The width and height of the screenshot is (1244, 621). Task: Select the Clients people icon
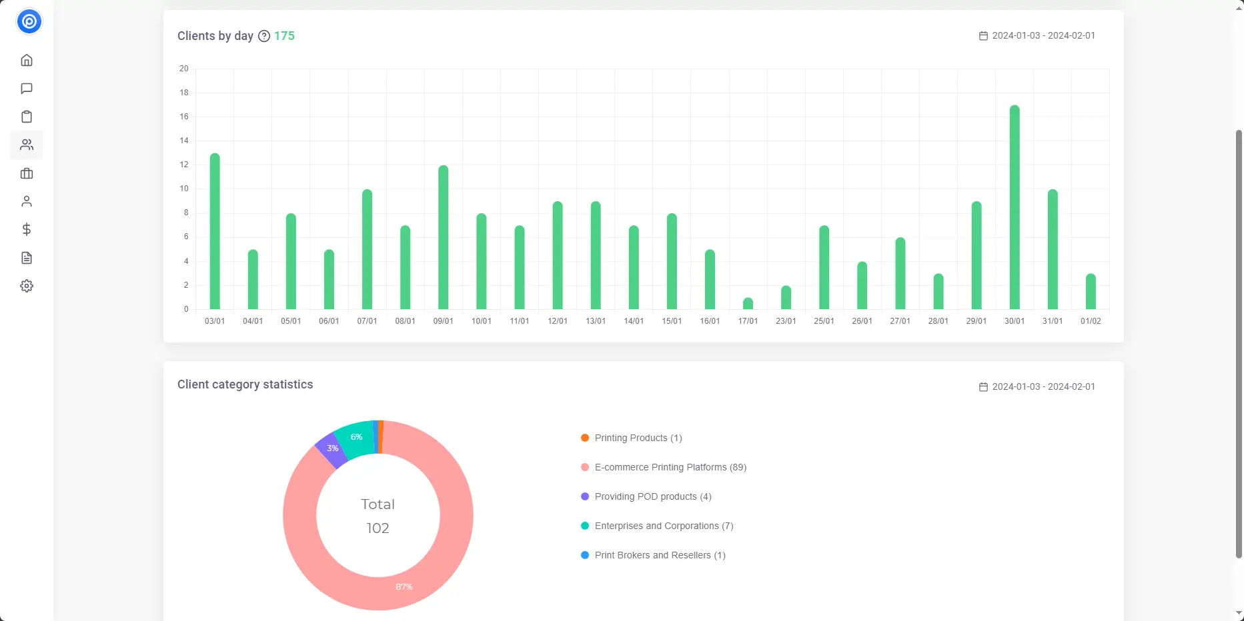click(x=27, y=145)
